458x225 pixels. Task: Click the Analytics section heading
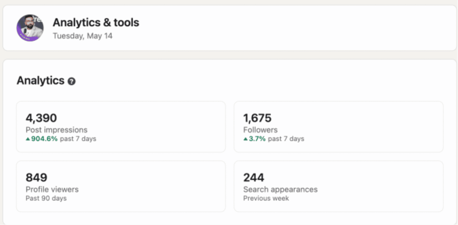(41, 81)
